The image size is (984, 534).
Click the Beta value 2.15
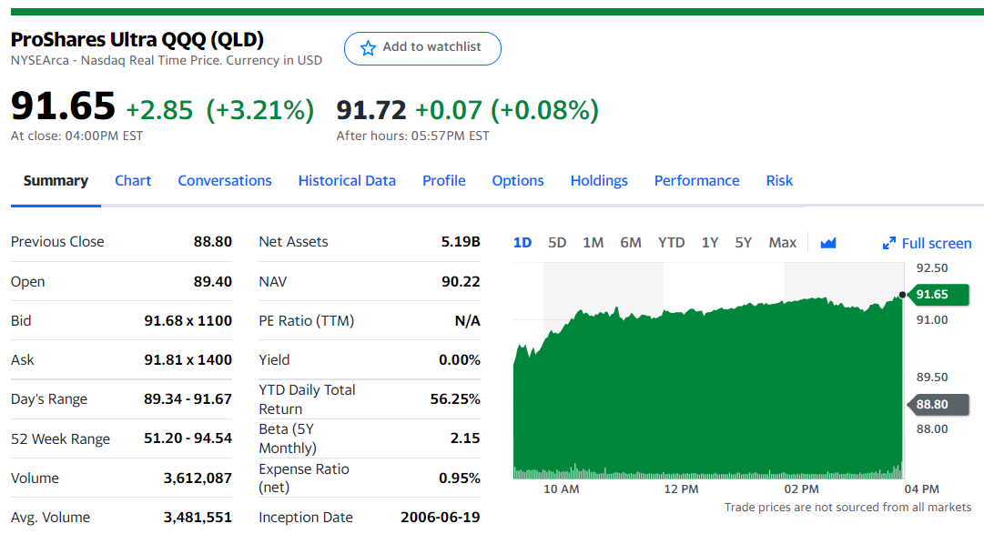coord(465,438)
